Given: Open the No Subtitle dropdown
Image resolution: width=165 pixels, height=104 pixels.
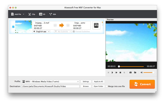Looking at the screenshot, I should coord(63,31).
